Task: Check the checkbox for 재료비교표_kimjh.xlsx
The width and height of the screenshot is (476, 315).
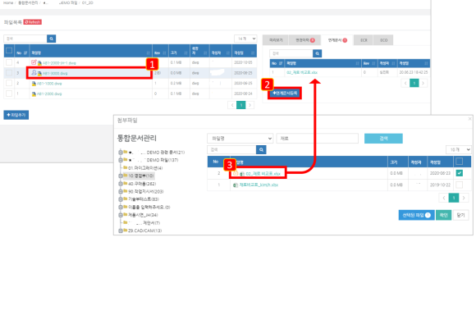Action: click(460, 185)
